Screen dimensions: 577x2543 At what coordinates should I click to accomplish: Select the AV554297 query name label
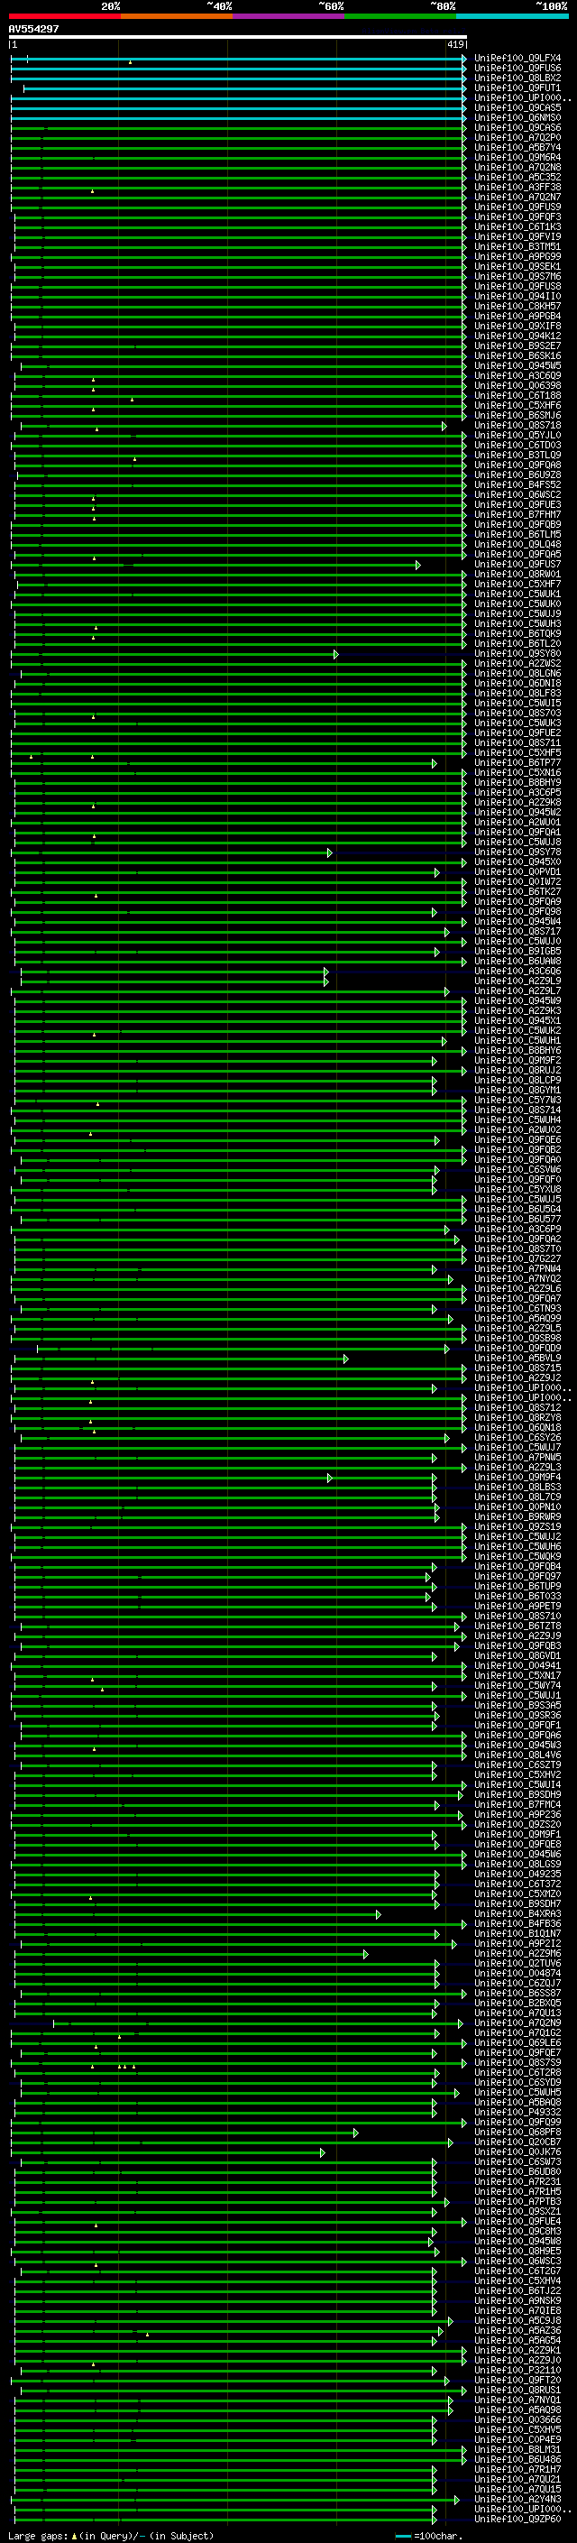point(33,29)
